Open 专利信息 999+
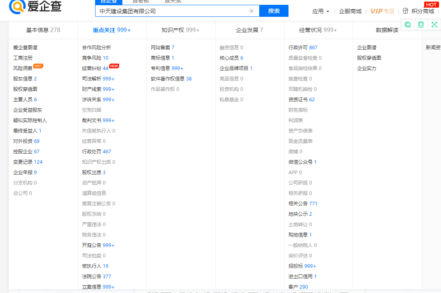Image resolution: width=441 pixels, height=293 pixels. pyautogui.click(x=167, y=68)
